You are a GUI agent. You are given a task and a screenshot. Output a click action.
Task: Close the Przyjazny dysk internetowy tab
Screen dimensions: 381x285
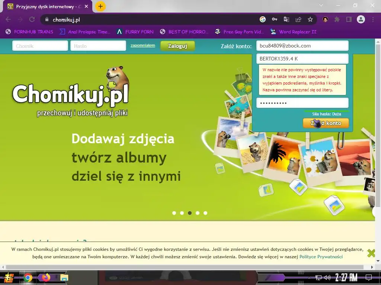coord(86,7)
